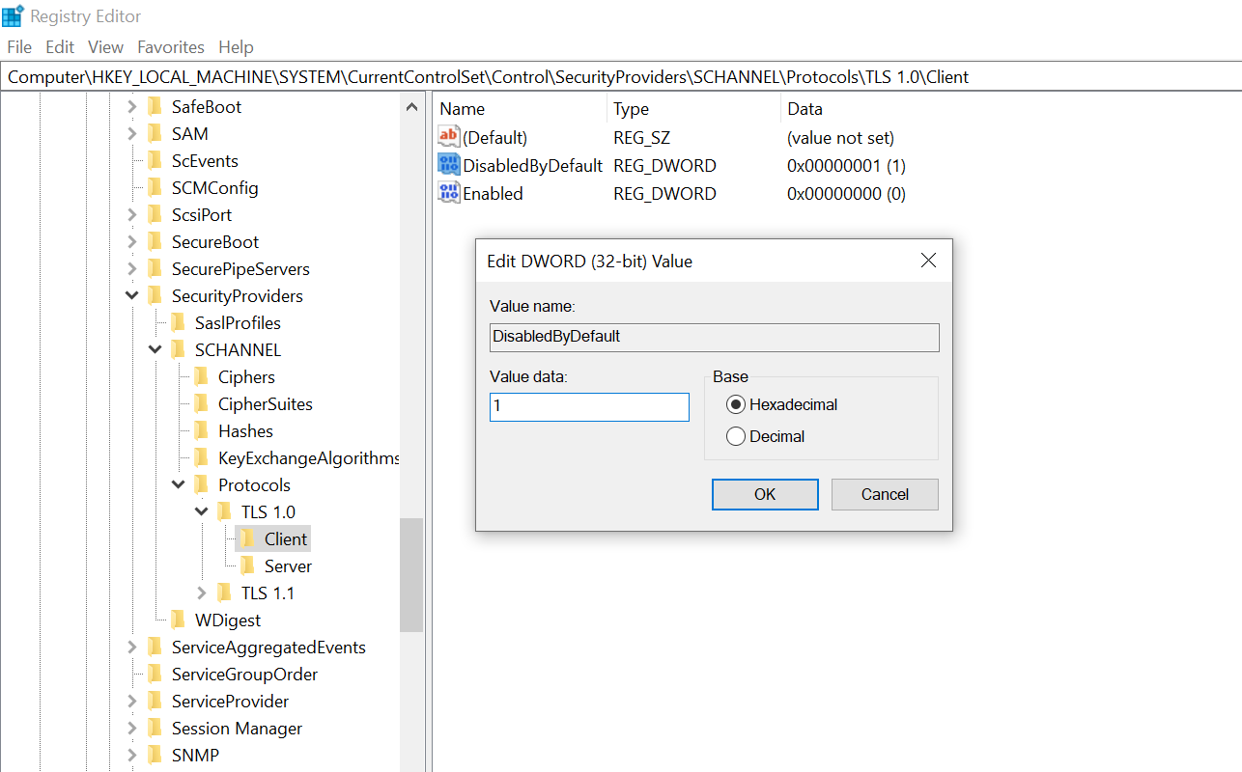The height and width of the screenshot is (772, 1242).
Task: Cancel the Edit DWORD dialog
Action: 884,494
